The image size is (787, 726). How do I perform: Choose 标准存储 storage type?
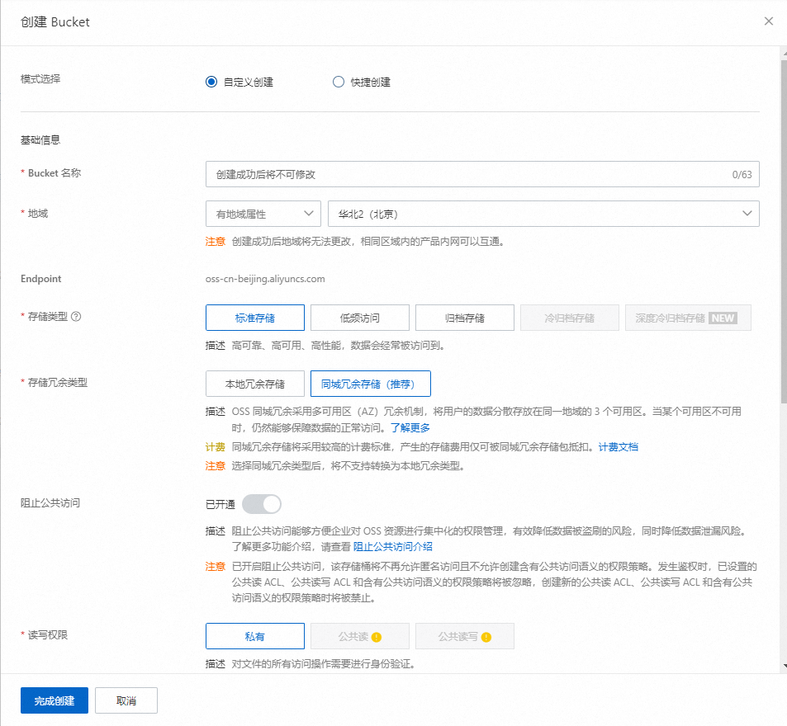click(x=255, y=318)
